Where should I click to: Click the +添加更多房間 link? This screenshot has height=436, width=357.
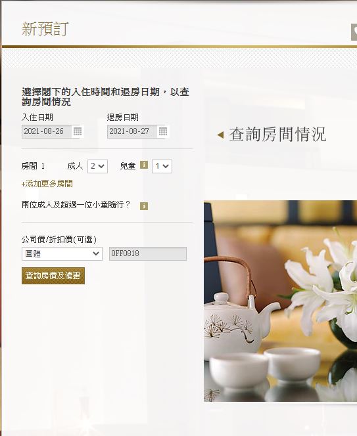coord(47,184)
